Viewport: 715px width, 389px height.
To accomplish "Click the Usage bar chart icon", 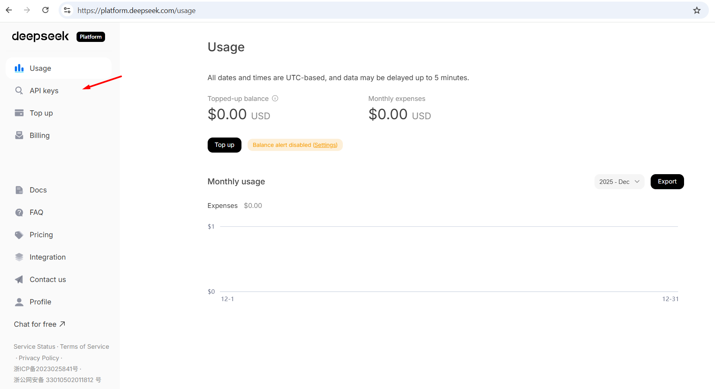I will (x=19, y=68).
